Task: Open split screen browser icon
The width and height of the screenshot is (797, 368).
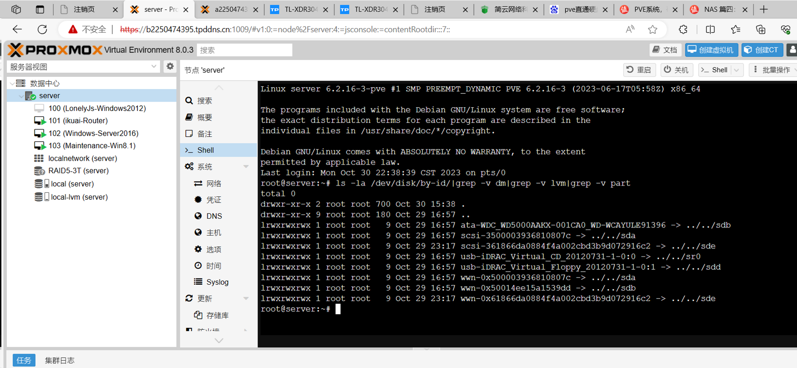Action: [x=710, y=30]
